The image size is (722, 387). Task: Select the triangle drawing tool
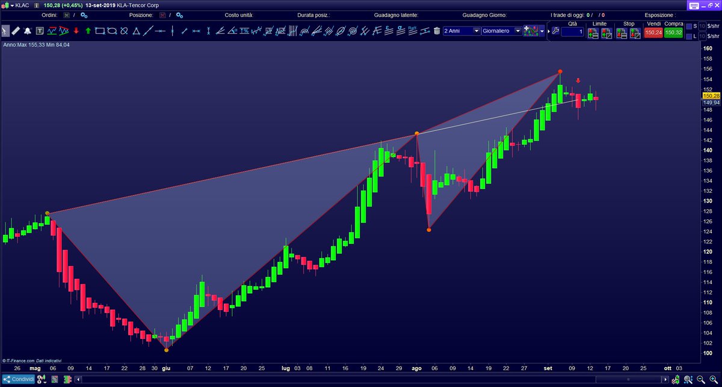pos(137,31)
